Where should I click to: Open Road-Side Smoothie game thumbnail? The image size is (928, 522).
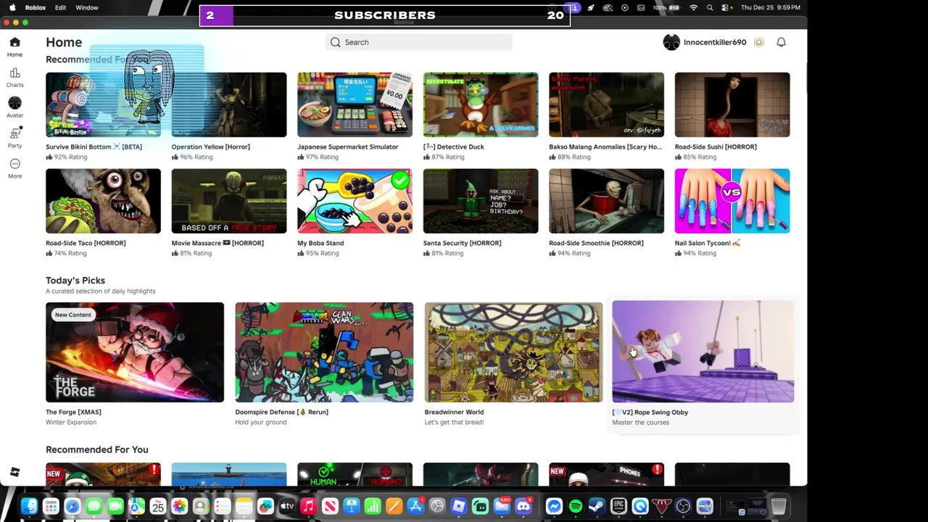(606, 201)
